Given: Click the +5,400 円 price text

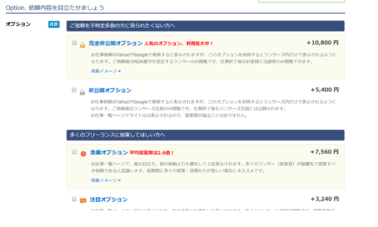Looking at the screenshot, I should [x=325, y=90].
